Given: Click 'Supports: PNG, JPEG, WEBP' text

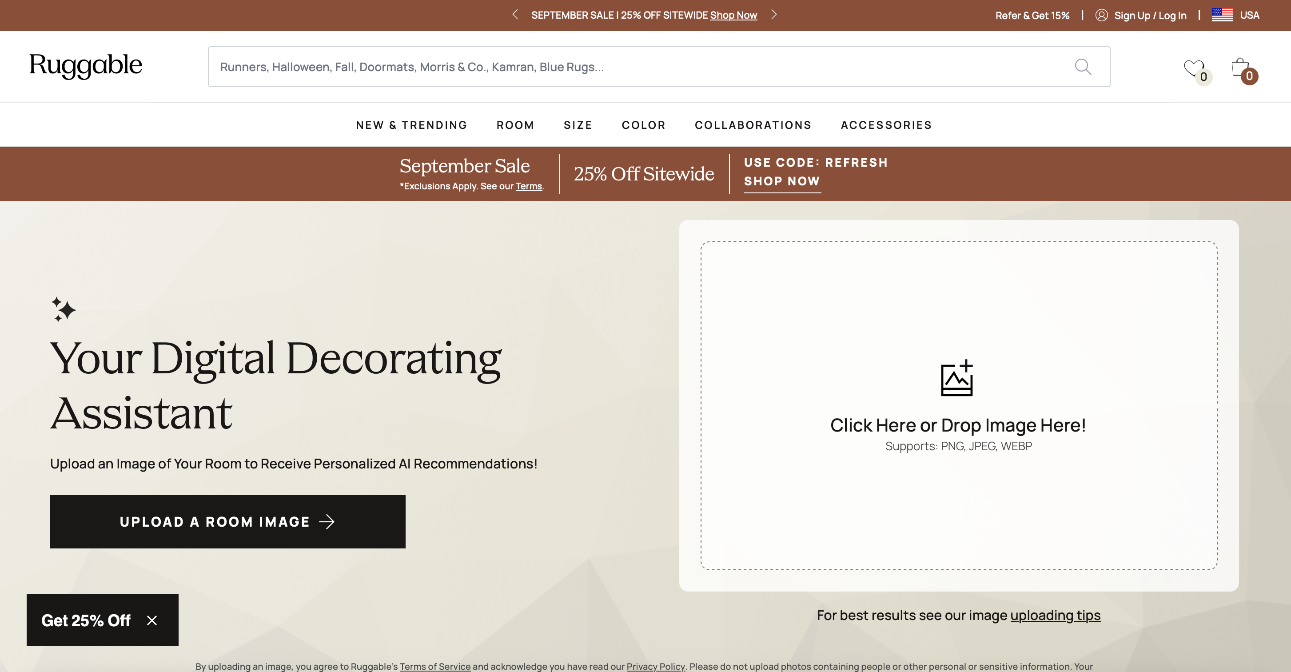Looking at the screenshot, I should click(x=958, y=446).
